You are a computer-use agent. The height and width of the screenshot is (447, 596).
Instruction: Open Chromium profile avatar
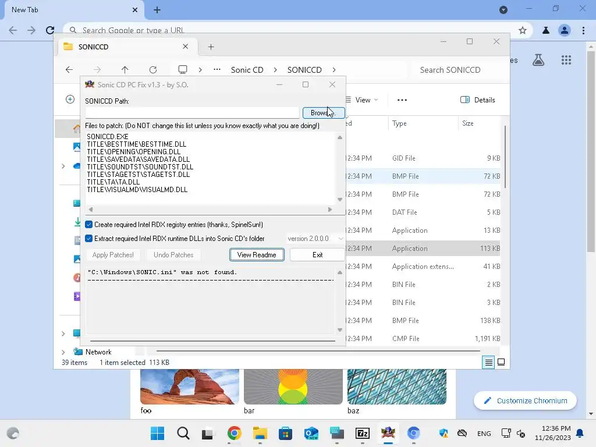pyautogui.click(x=565, y=30)
